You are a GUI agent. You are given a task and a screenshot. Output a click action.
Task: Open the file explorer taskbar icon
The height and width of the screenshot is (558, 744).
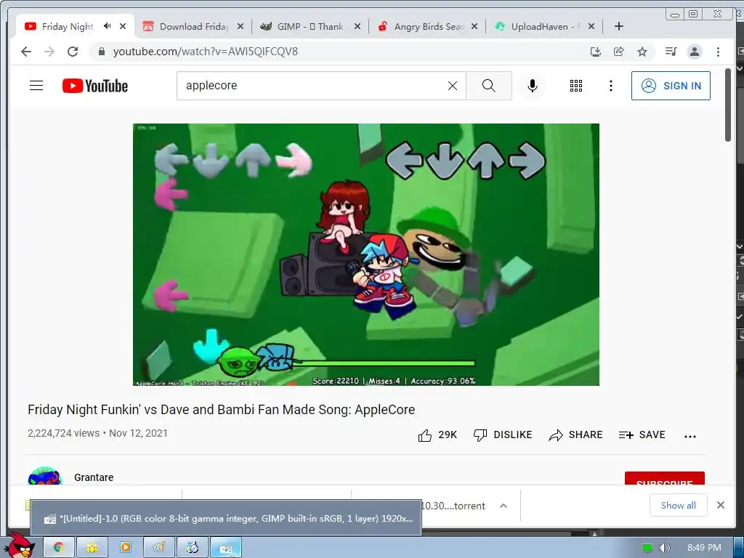click(x=92, y=548)
